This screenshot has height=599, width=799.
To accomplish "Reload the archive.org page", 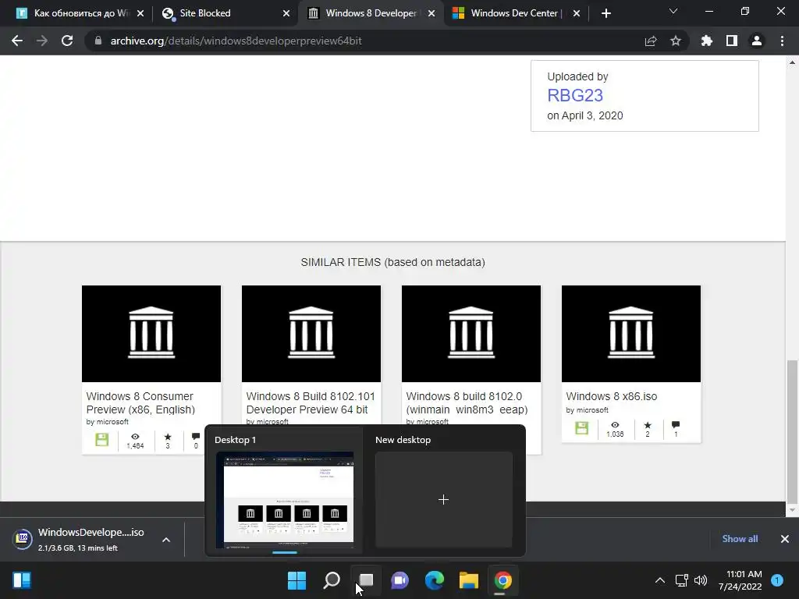I will [67, 41].
